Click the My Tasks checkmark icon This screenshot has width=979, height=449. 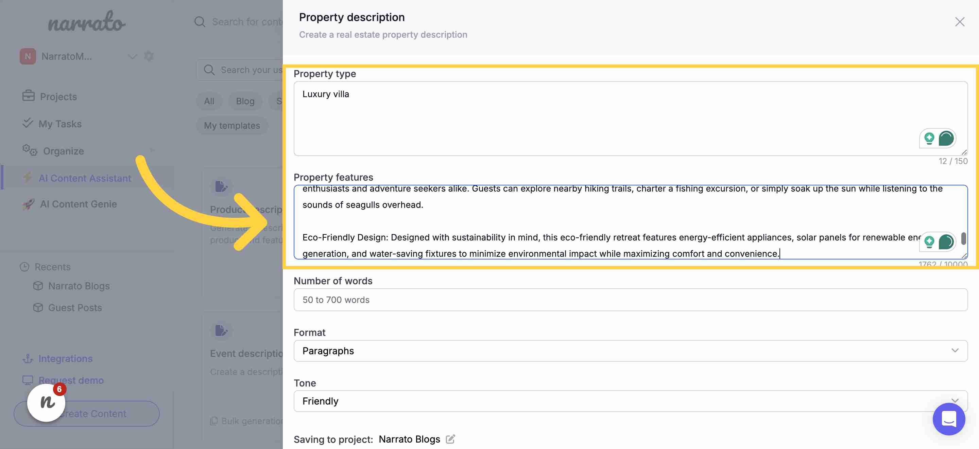[x=27, y=123]
